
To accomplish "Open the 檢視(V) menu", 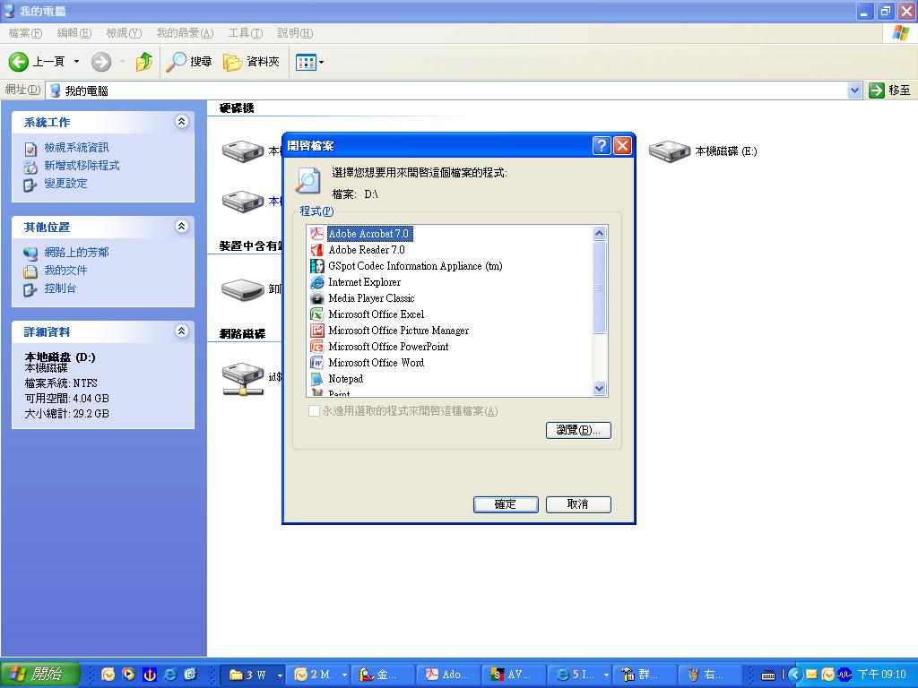I will (x=124, y=33).
